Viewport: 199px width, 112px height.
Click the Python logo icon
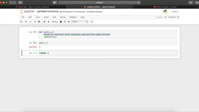click(x=165, y=12)
